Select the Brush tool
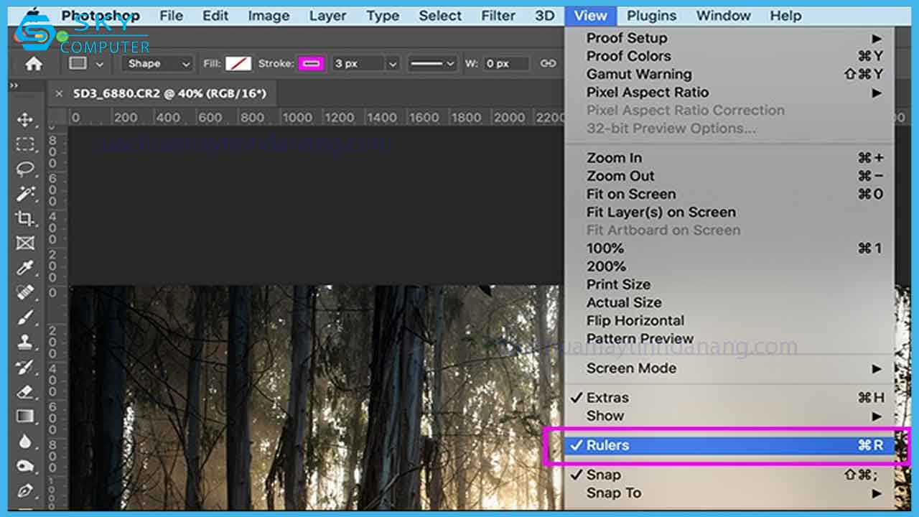The width and height of the screenshot is (919, 517). coord(25,317)
